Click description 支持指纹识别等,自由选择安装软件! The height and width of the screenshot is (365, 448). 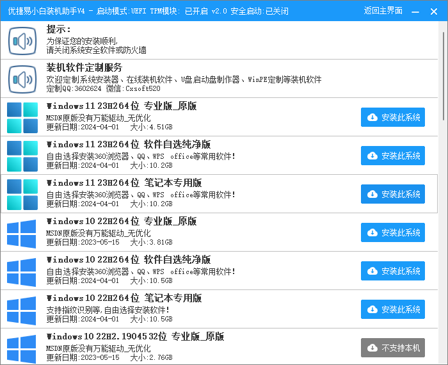pyautogui.click(x=108, y=310)
